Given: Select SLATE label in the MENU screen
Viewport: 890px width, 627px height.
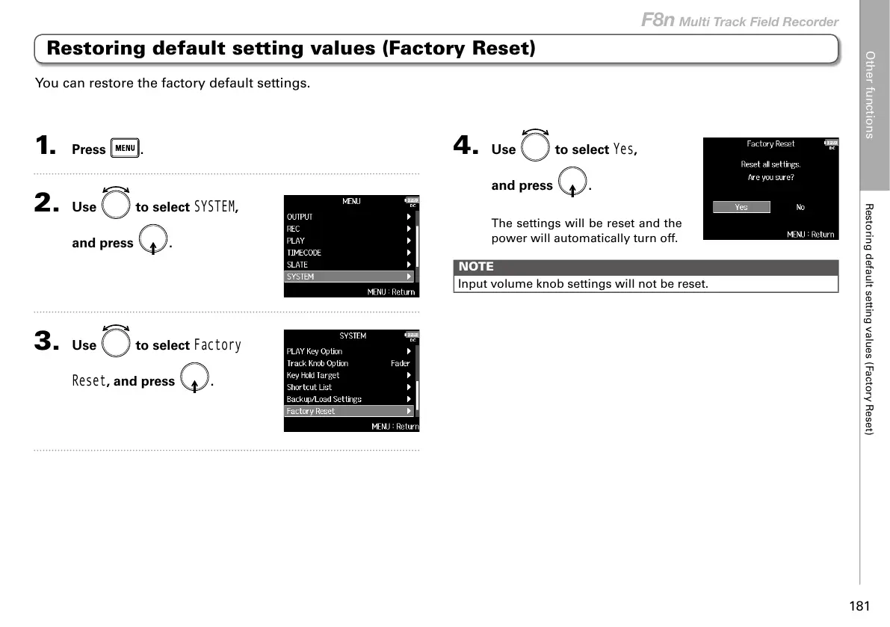Looking at the screenshot, I should pos(297,265).
